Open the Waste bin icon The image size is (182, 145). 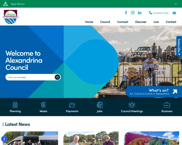43,105
